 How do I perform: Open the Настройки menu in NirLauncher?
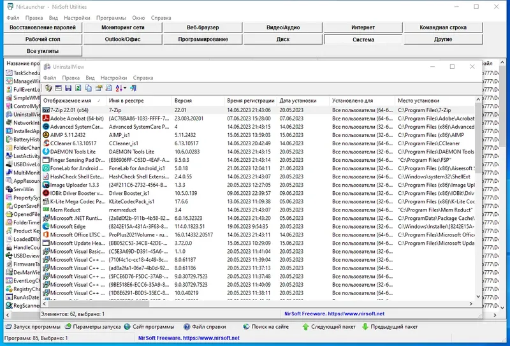pos(76,18)
